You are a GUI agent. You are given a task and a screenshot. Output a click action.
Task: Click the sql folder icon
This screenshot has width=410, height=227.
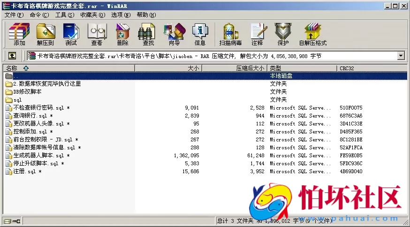(x=9, y=100)
